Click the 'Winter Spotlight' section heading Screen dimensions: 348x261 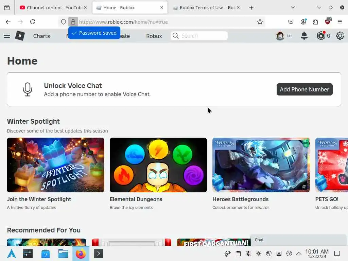33,121
